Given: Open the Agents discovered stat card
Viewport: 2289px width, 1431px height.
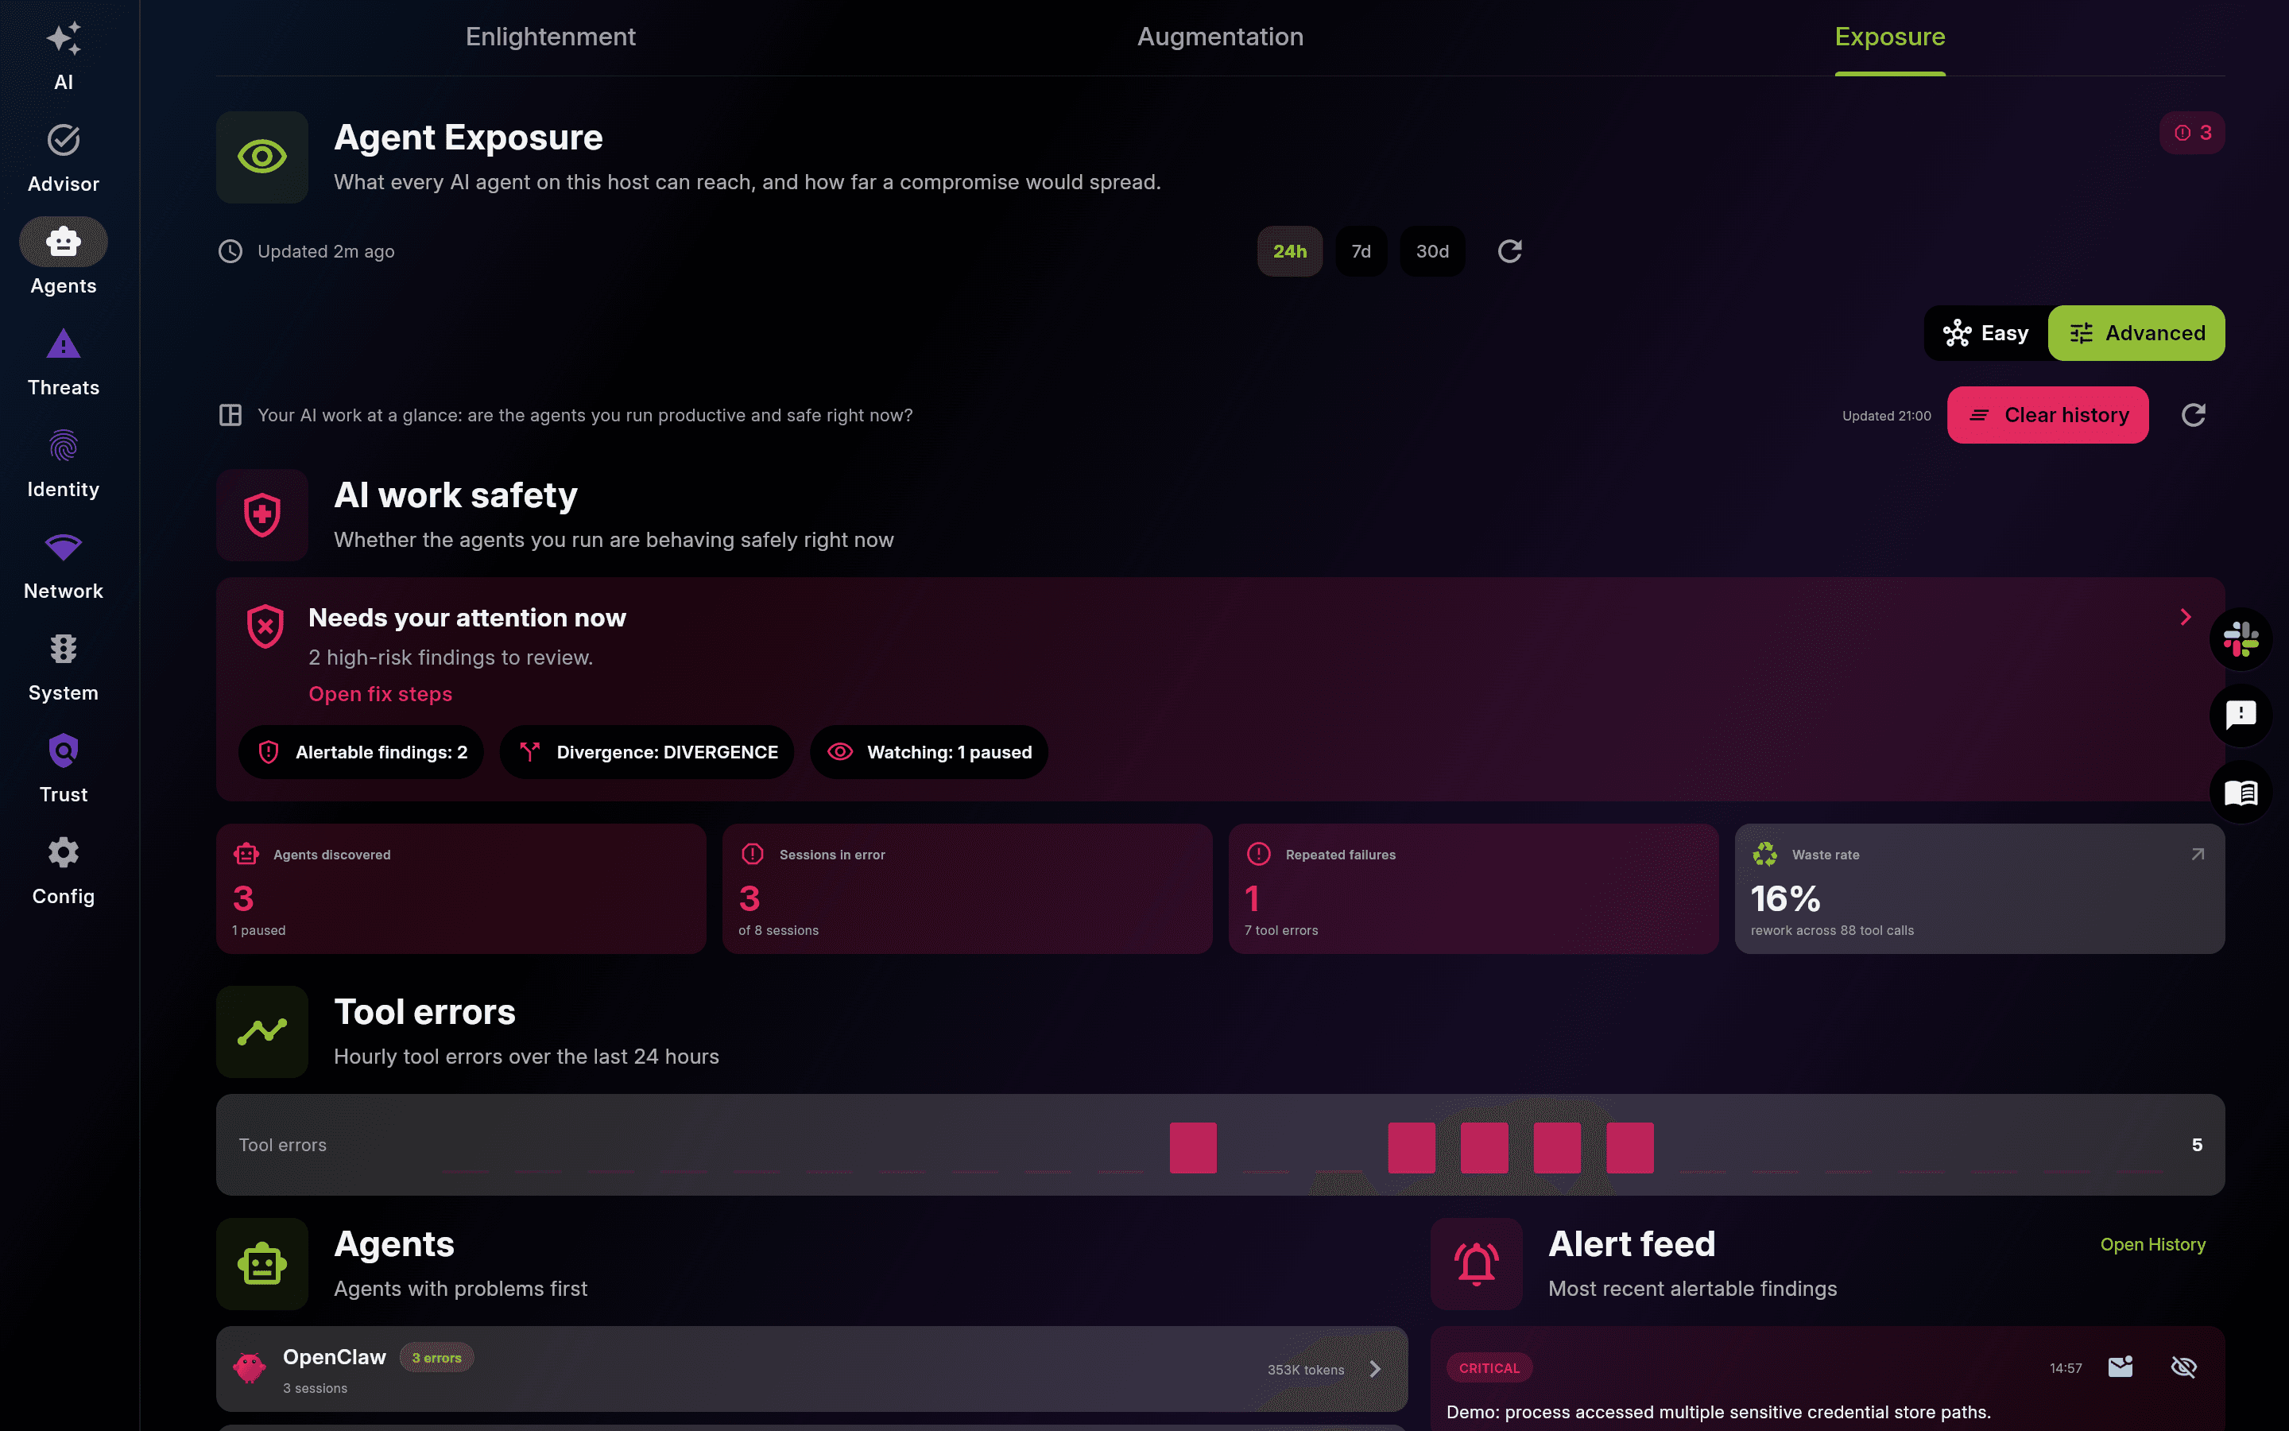Looking at the screenshot, I should point(462,889).
